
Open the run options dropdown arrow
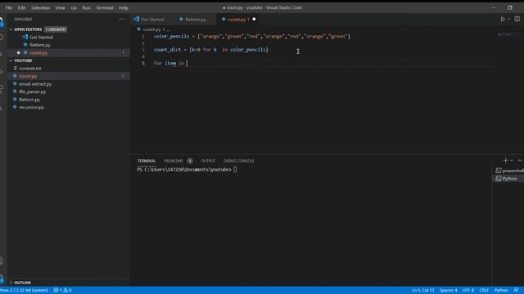509,20
